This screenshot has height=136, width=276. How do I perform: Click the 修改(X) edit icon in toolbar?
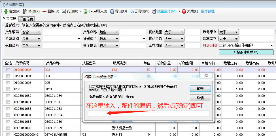click(25, 11)
